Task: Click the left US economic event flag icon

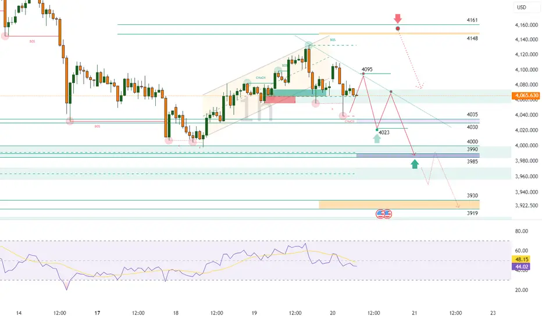Action: tap(380, 214)
